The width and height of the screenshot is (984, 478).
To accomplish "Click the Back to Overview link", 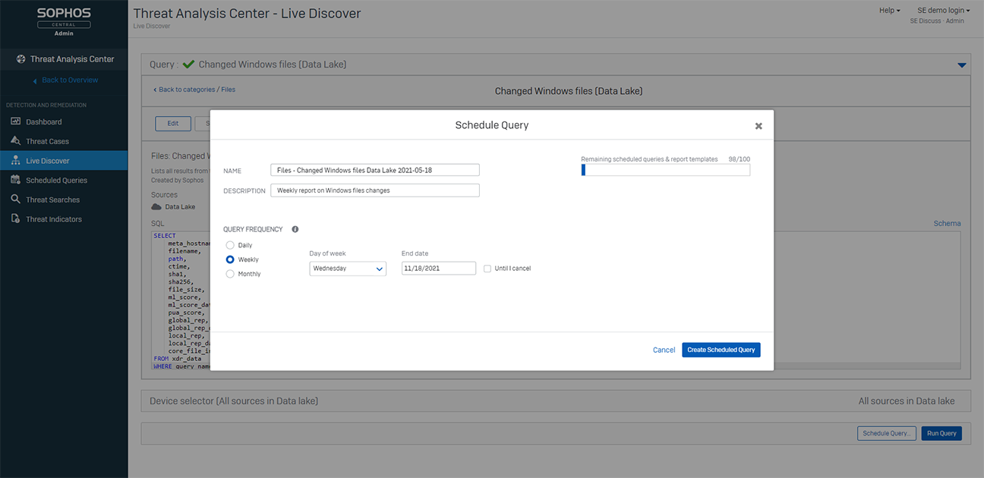I will point(70,80).
